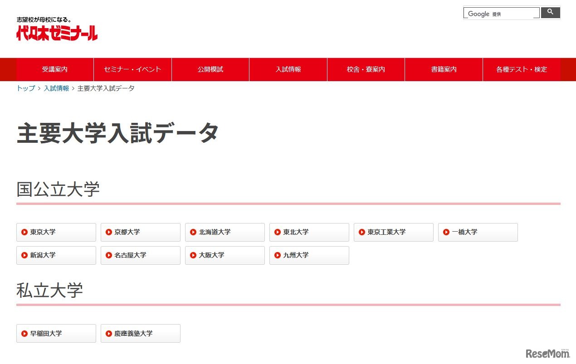This screenshot has height=364, width=576.
Task: Go to トップ breadcrumb link
Action: click(25, 88)
